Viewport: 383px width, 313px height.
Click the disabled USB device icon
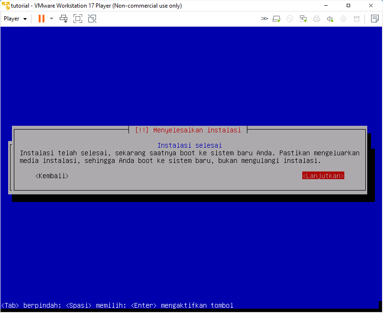[x=357, y=19]
